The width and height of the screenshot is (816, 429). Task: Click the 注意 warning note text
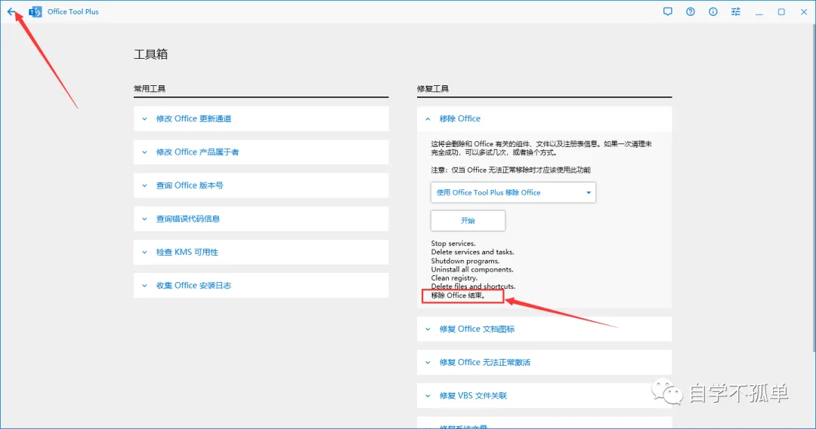pyautogui.click(x=511, y=170)
